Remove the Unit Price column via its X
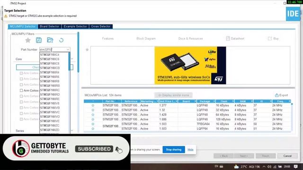 coord(176,101)
